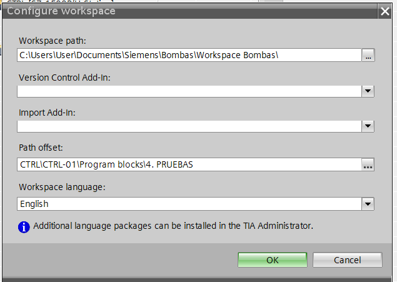Browse for the workspace path folder
Image resolution: width=397 pixels, height=282 pixels.
[x=368, y=56]
